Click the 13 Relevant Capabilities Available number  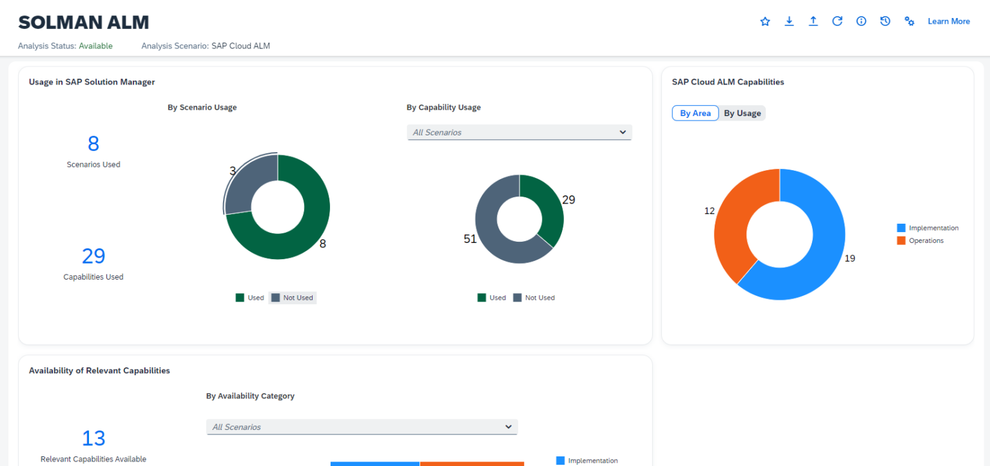[93, 438]
